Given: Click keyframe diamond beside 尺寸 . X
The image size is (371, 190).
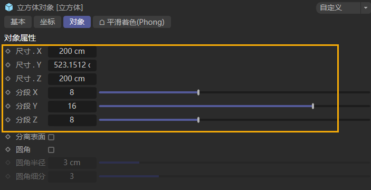Looking at the screenshot, I should coord(8,51).
